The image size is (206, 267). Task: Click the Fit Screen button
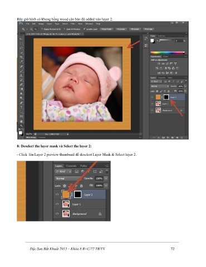click(121, 29)
